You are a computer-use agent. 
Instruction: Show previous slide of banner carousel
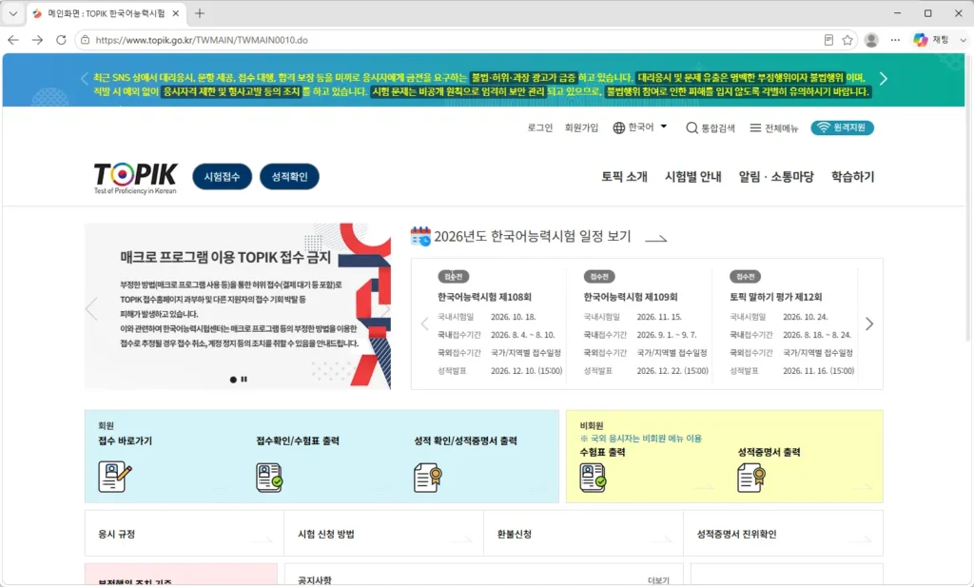tap(91, 308)
